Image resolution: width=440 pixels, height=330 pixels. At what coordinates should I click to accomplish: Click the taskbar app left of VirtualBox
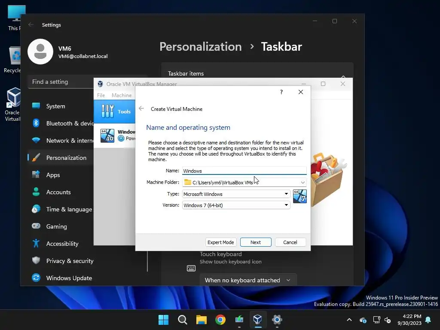click(x=239, y=320)
